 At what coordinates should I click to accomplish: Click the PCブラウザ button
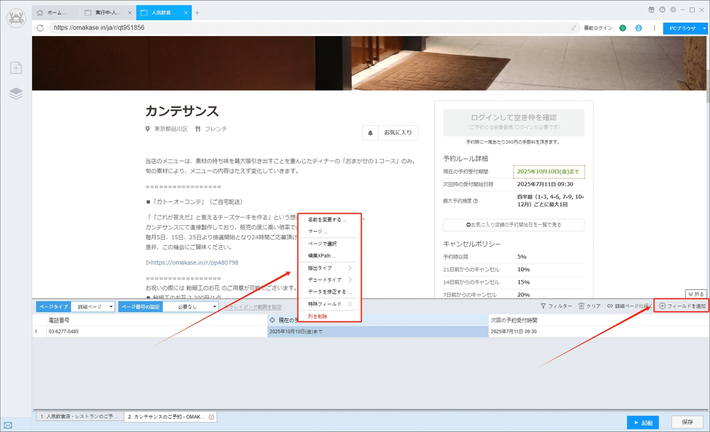pos(682,28)
